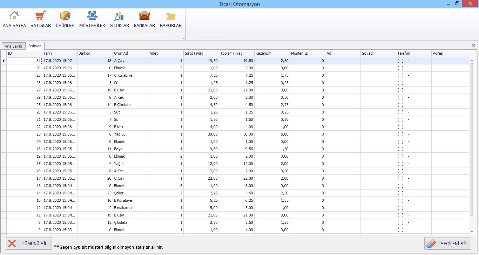Viewport: 479px width, 255px height.
Task: Select the 'B Kurabiye' cell
Action: point(130,200)
